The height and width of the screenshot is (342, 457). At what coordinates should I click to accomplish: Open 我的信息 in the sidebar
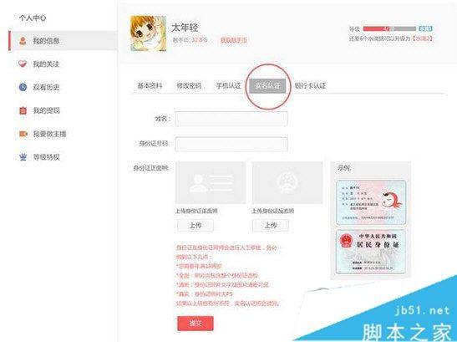(x=63, y=41)
